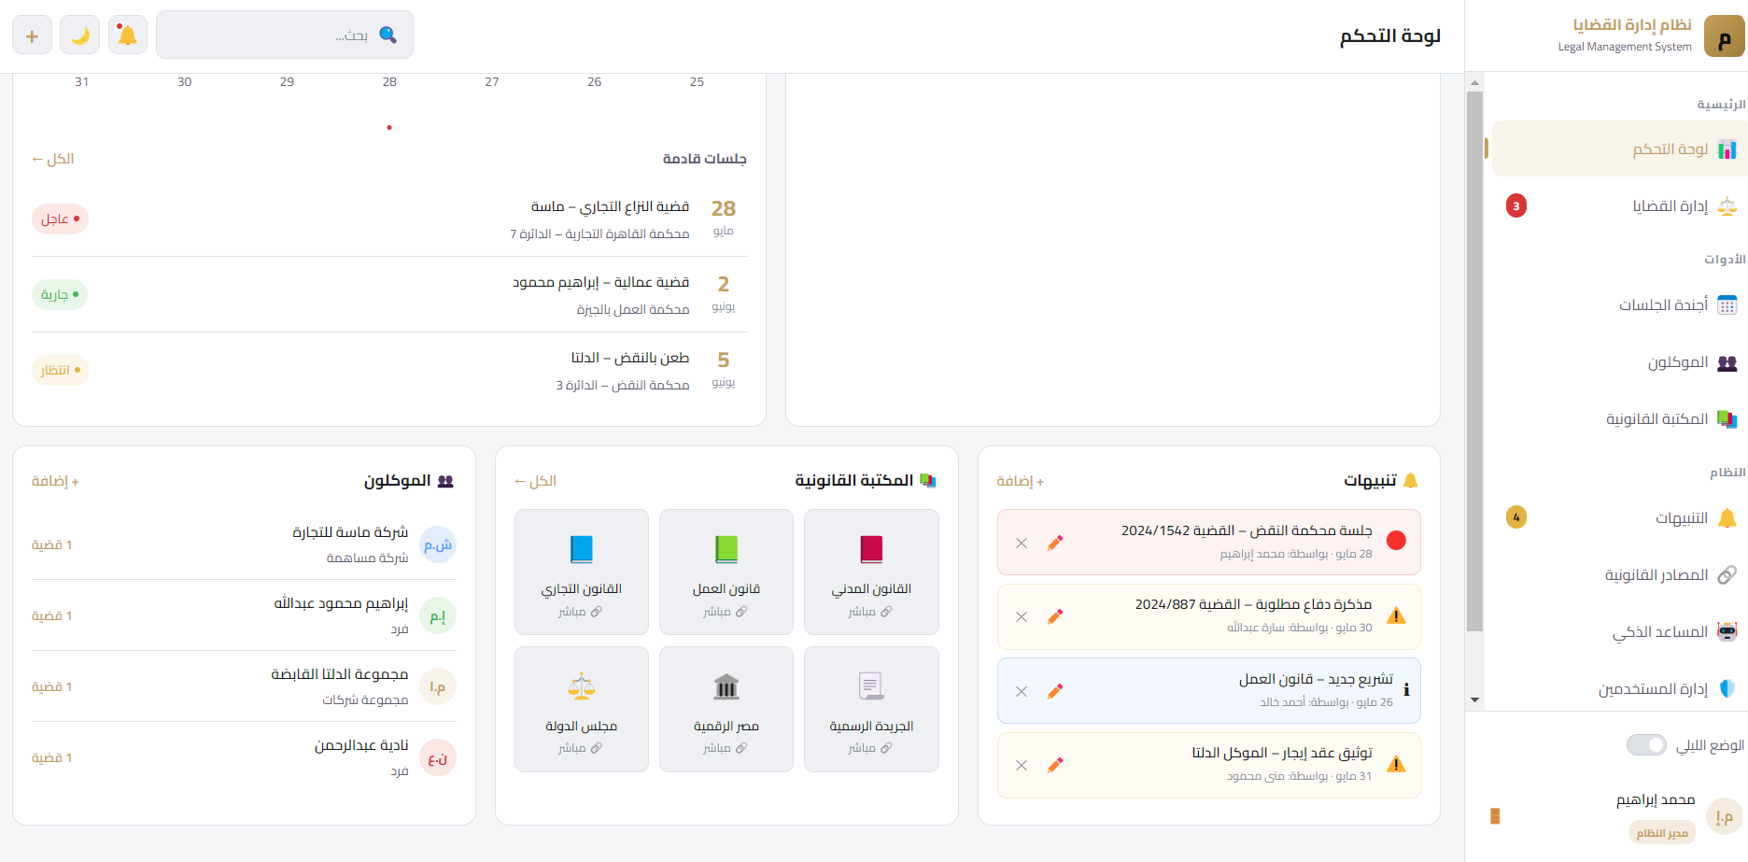
Task: Click the moon dark-mode icon in top bar
Action: 80,35
